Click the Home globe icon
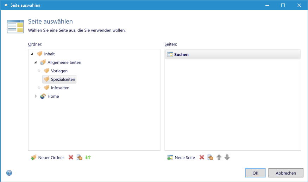 pyautogui.click(x=43, y=96)
